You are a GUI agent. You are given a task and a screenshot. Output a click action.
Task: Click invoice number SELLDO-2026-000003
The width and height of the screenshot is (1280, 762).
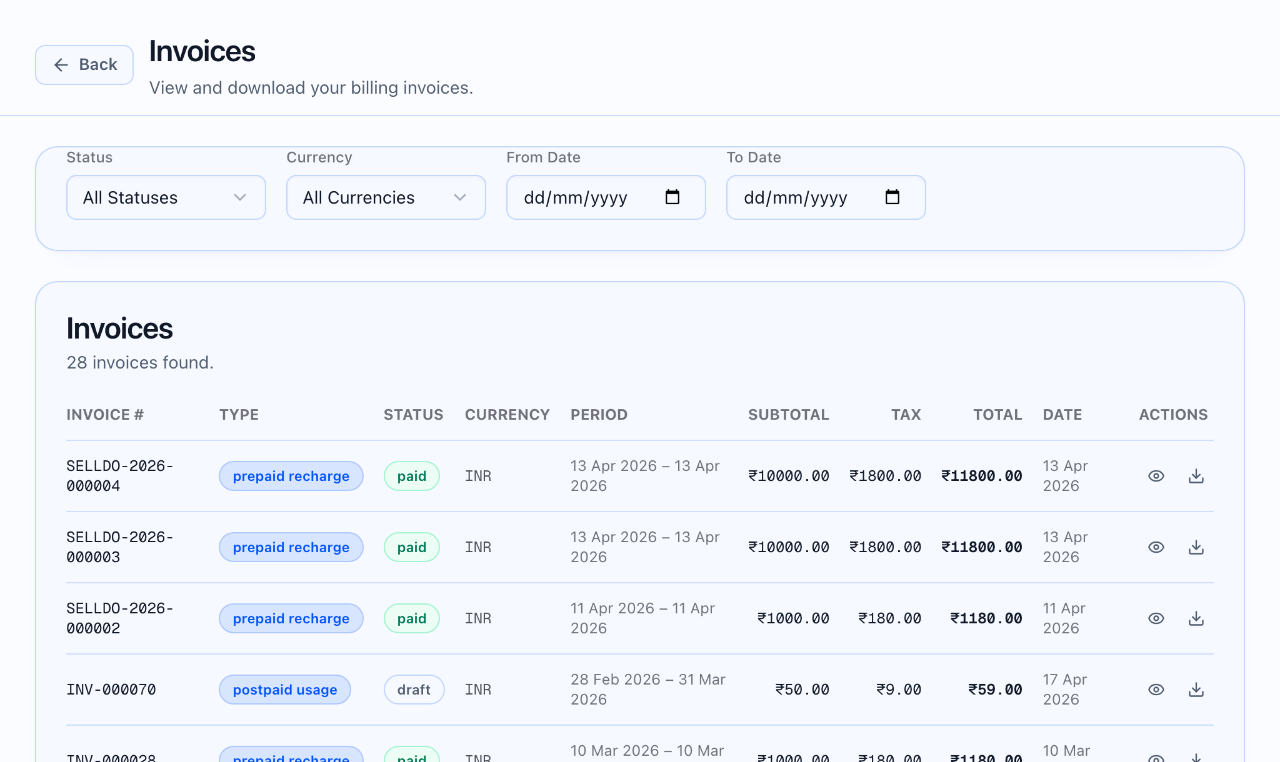point(120,547)
